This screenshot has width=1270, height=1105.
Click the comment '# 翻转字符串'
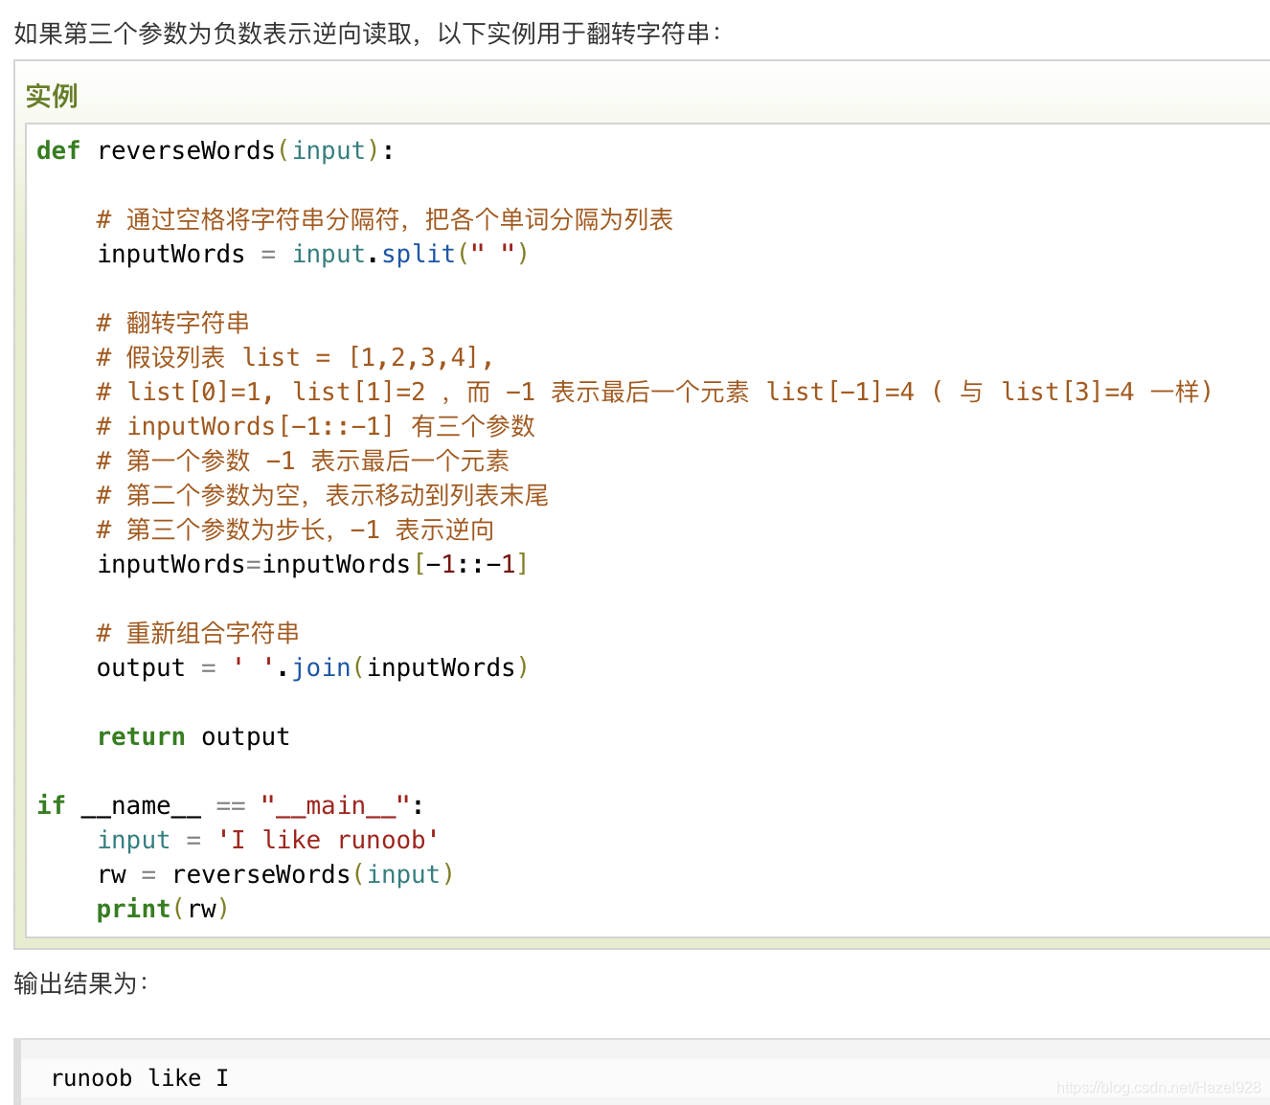173,323
